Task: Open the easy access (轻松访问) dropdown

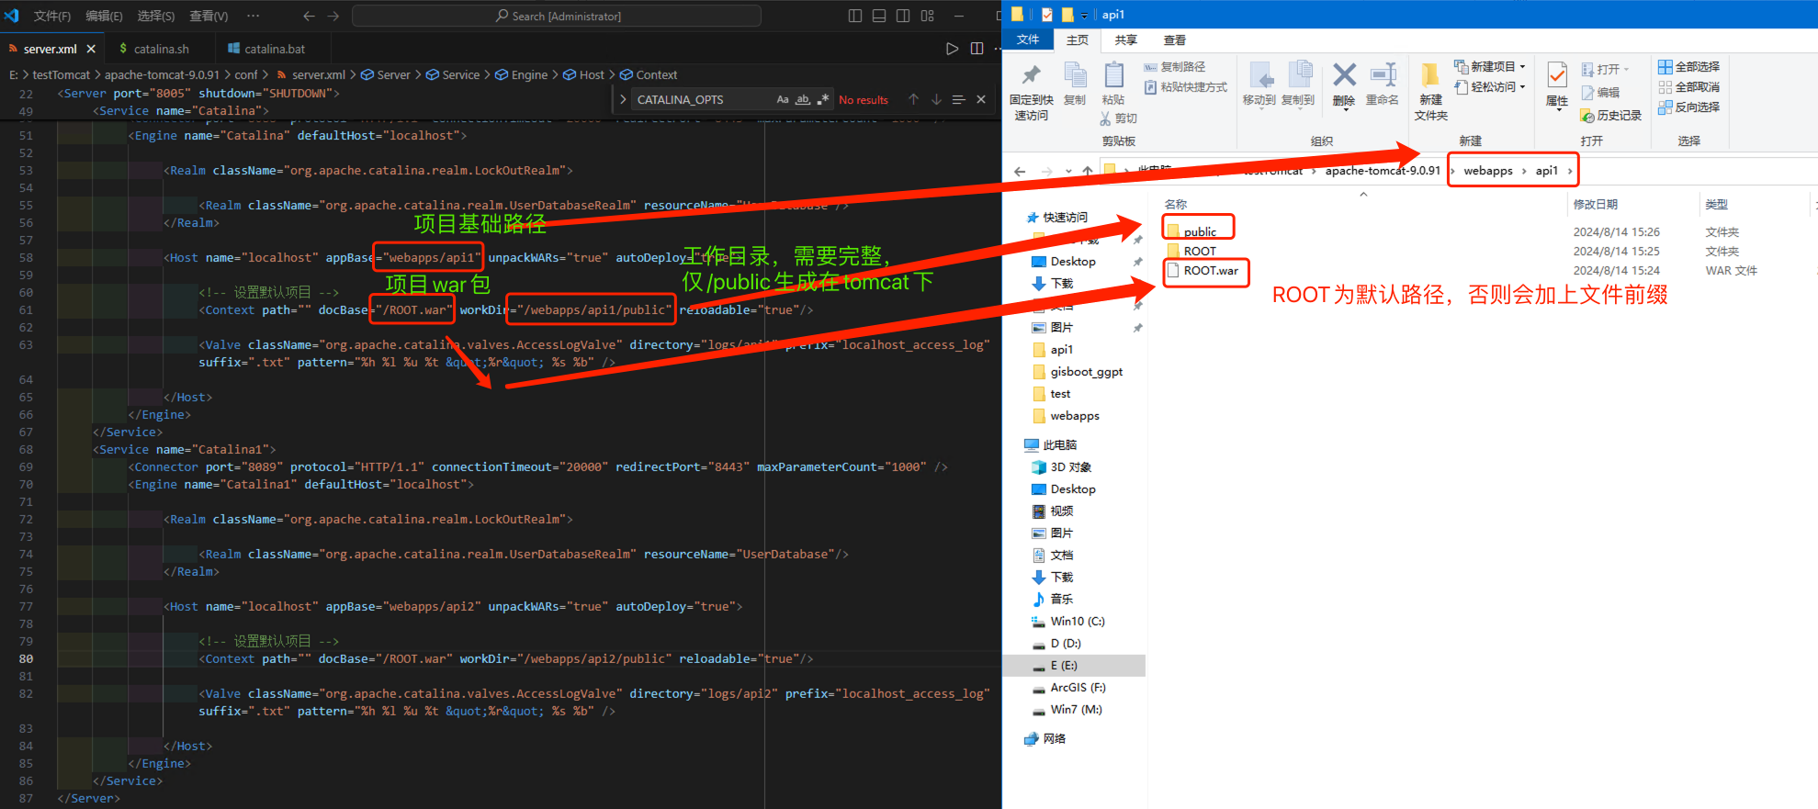Action: click(x=1489, y=87)
